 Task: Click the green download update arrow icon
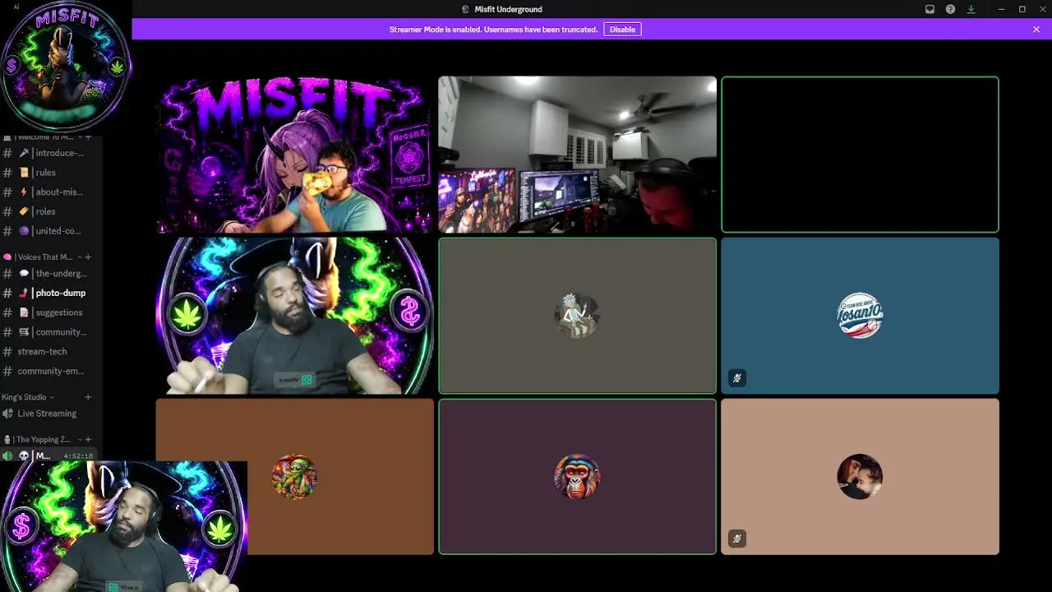point(971,9)
